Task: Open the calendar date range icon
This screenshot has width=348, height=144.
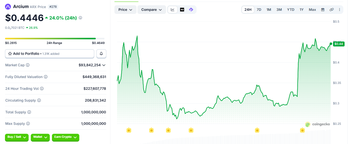Action: click(323, 10)
